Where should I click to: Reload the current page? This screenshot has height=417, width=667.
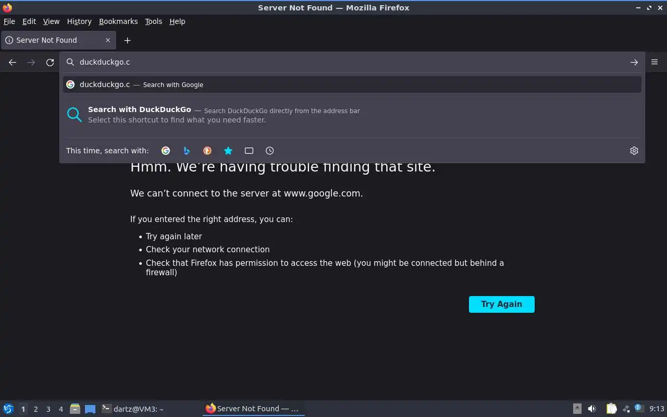tap(50, 62)
